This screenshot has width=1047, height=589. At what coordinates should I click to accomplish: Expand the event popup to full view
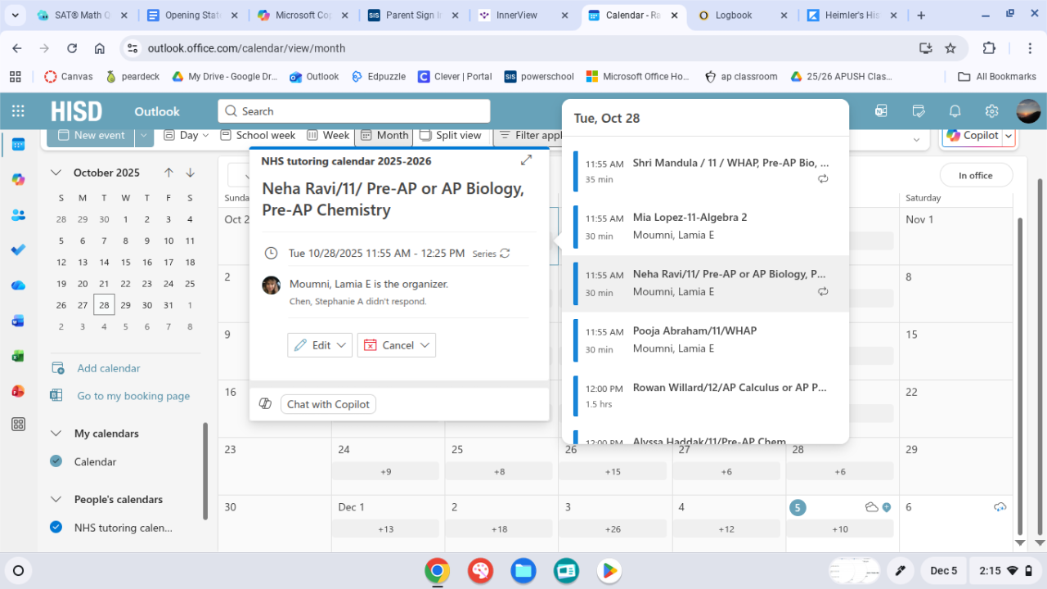tap(526, 160)
